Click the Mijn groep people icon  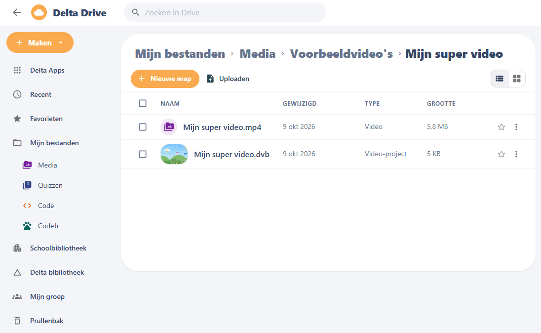(17, 296)
